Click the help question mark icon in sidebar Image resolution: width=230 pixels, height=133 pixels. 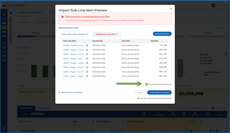pos(4,128)
